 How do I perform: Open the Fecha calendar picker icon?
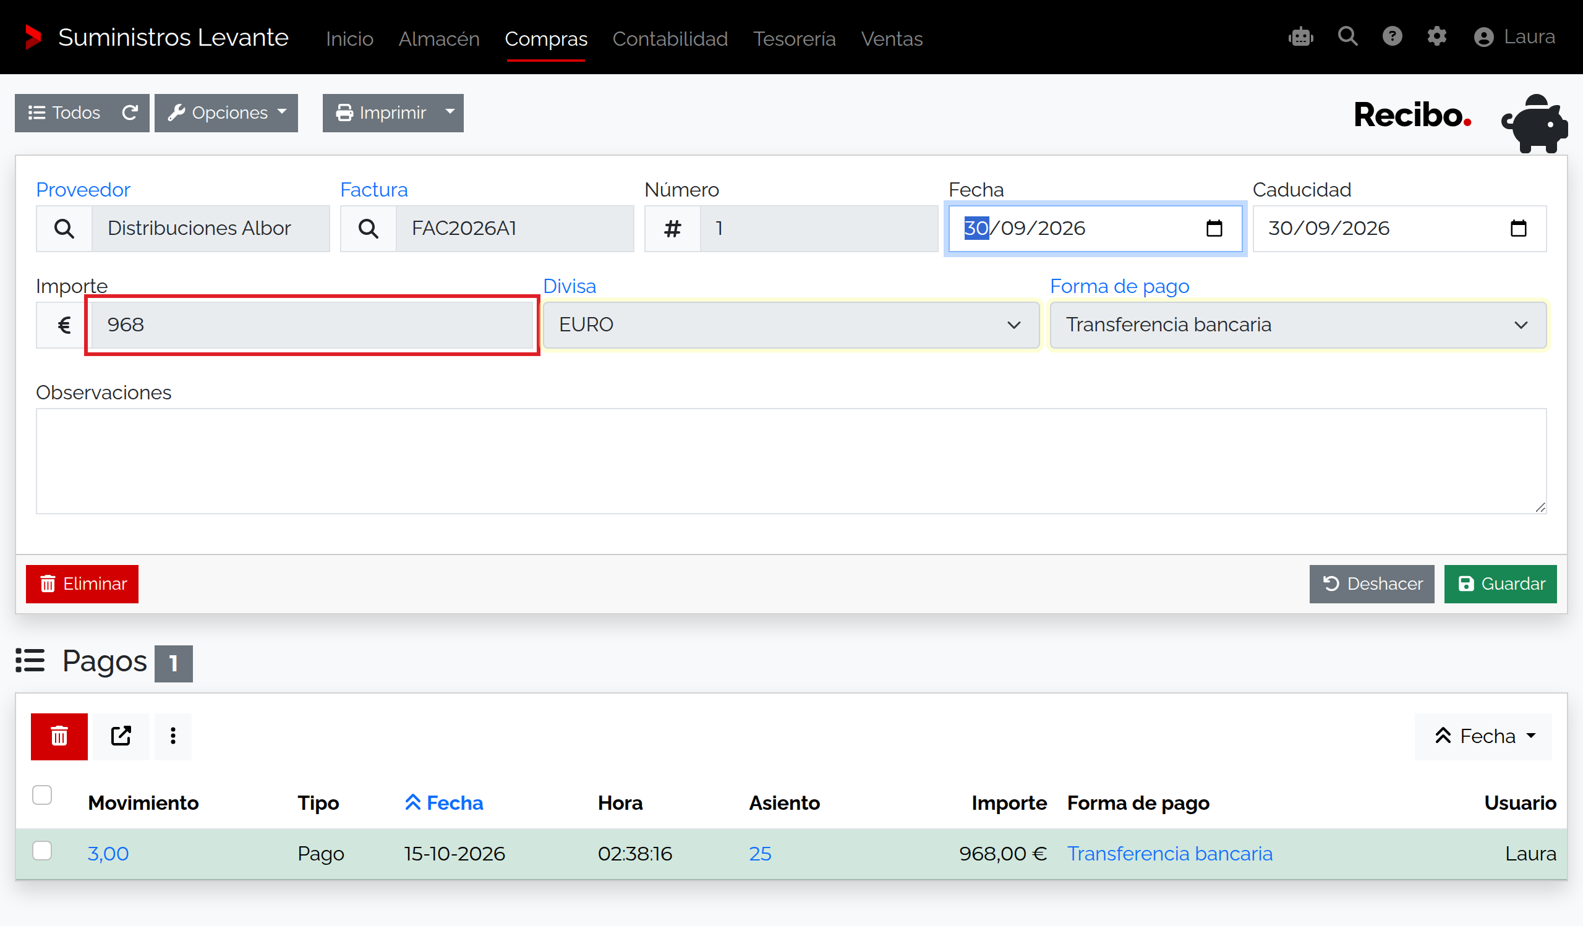[1214, 229]
